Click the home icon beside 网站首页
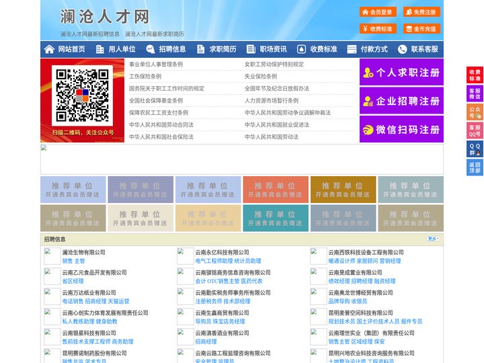The height and width of the screenshot is (363, 484). (49, 49)
